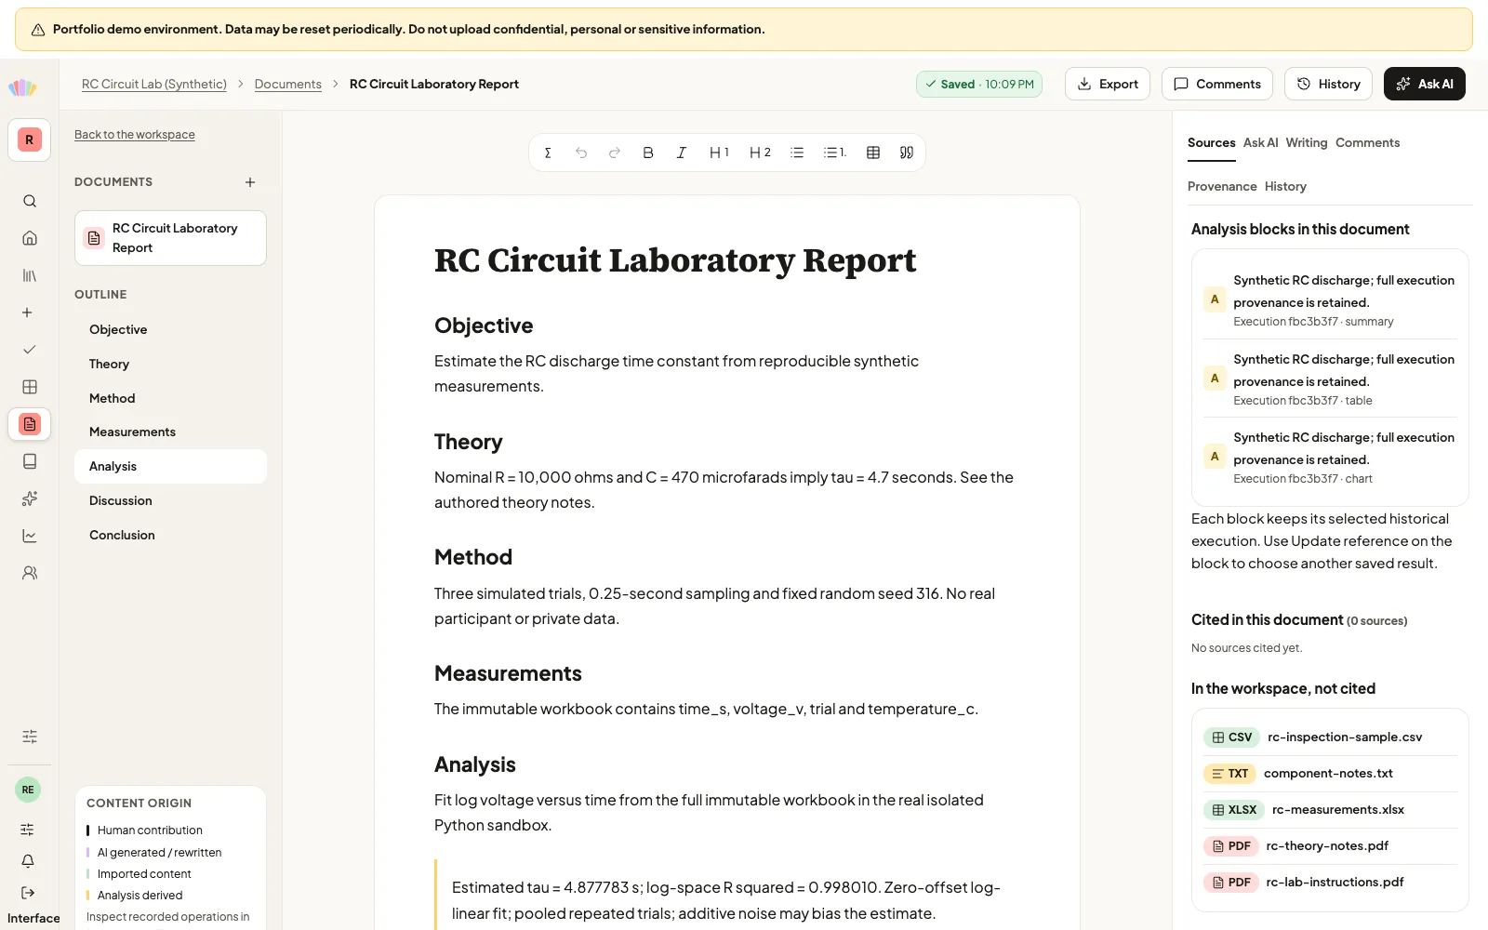1488x930 pixels.
Task: Jump to Discussion in the outline
Action: pyautogui.click(x=170, y=500)
